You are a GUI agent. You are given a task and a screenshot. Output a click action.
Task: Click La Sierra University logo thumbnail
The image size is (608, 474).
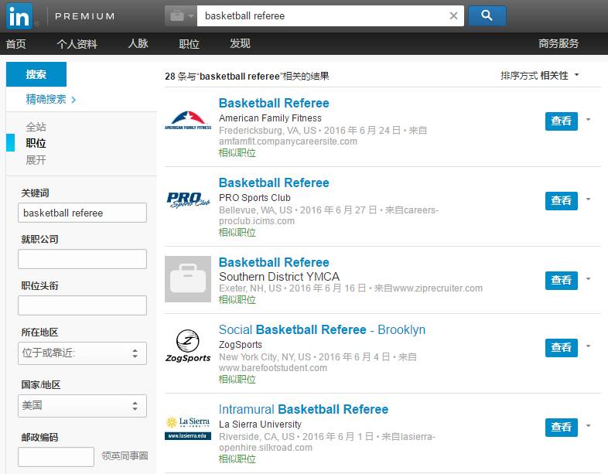(188, 428)
